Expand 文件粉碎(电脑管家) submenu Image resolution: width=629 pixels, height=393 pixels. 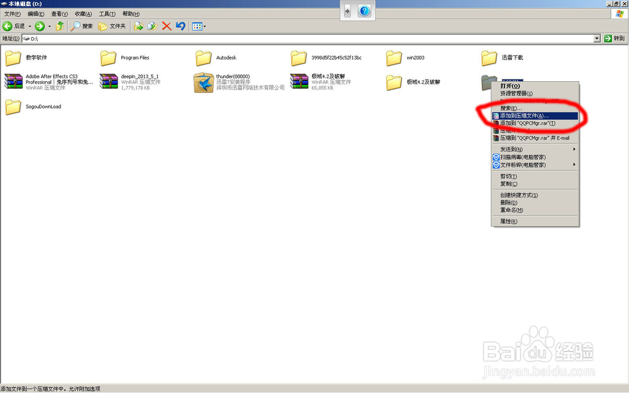(x=535, y=165)
